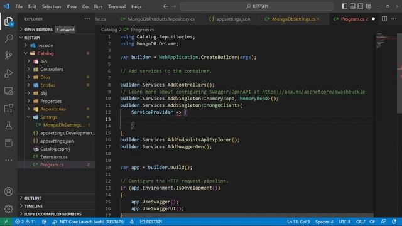Viewport: 402px width, 226px height.
Task: Open editor more actions ellipsis
Action: (394, 19)
